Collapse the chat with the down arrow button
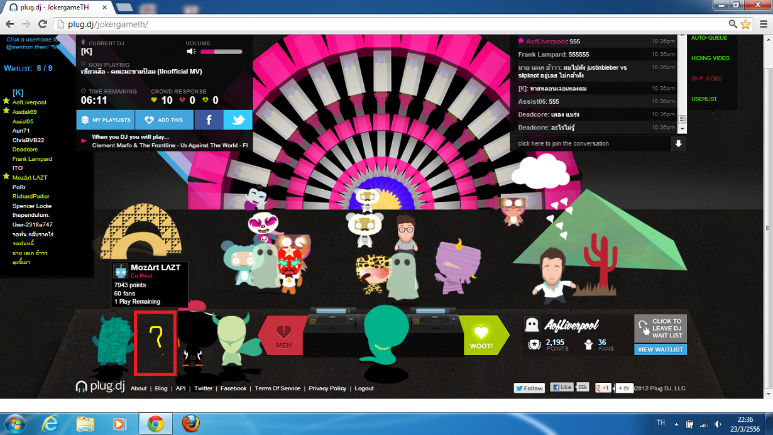Image resolution: width=773 pixels, height=435 pixels. [678, 143]
